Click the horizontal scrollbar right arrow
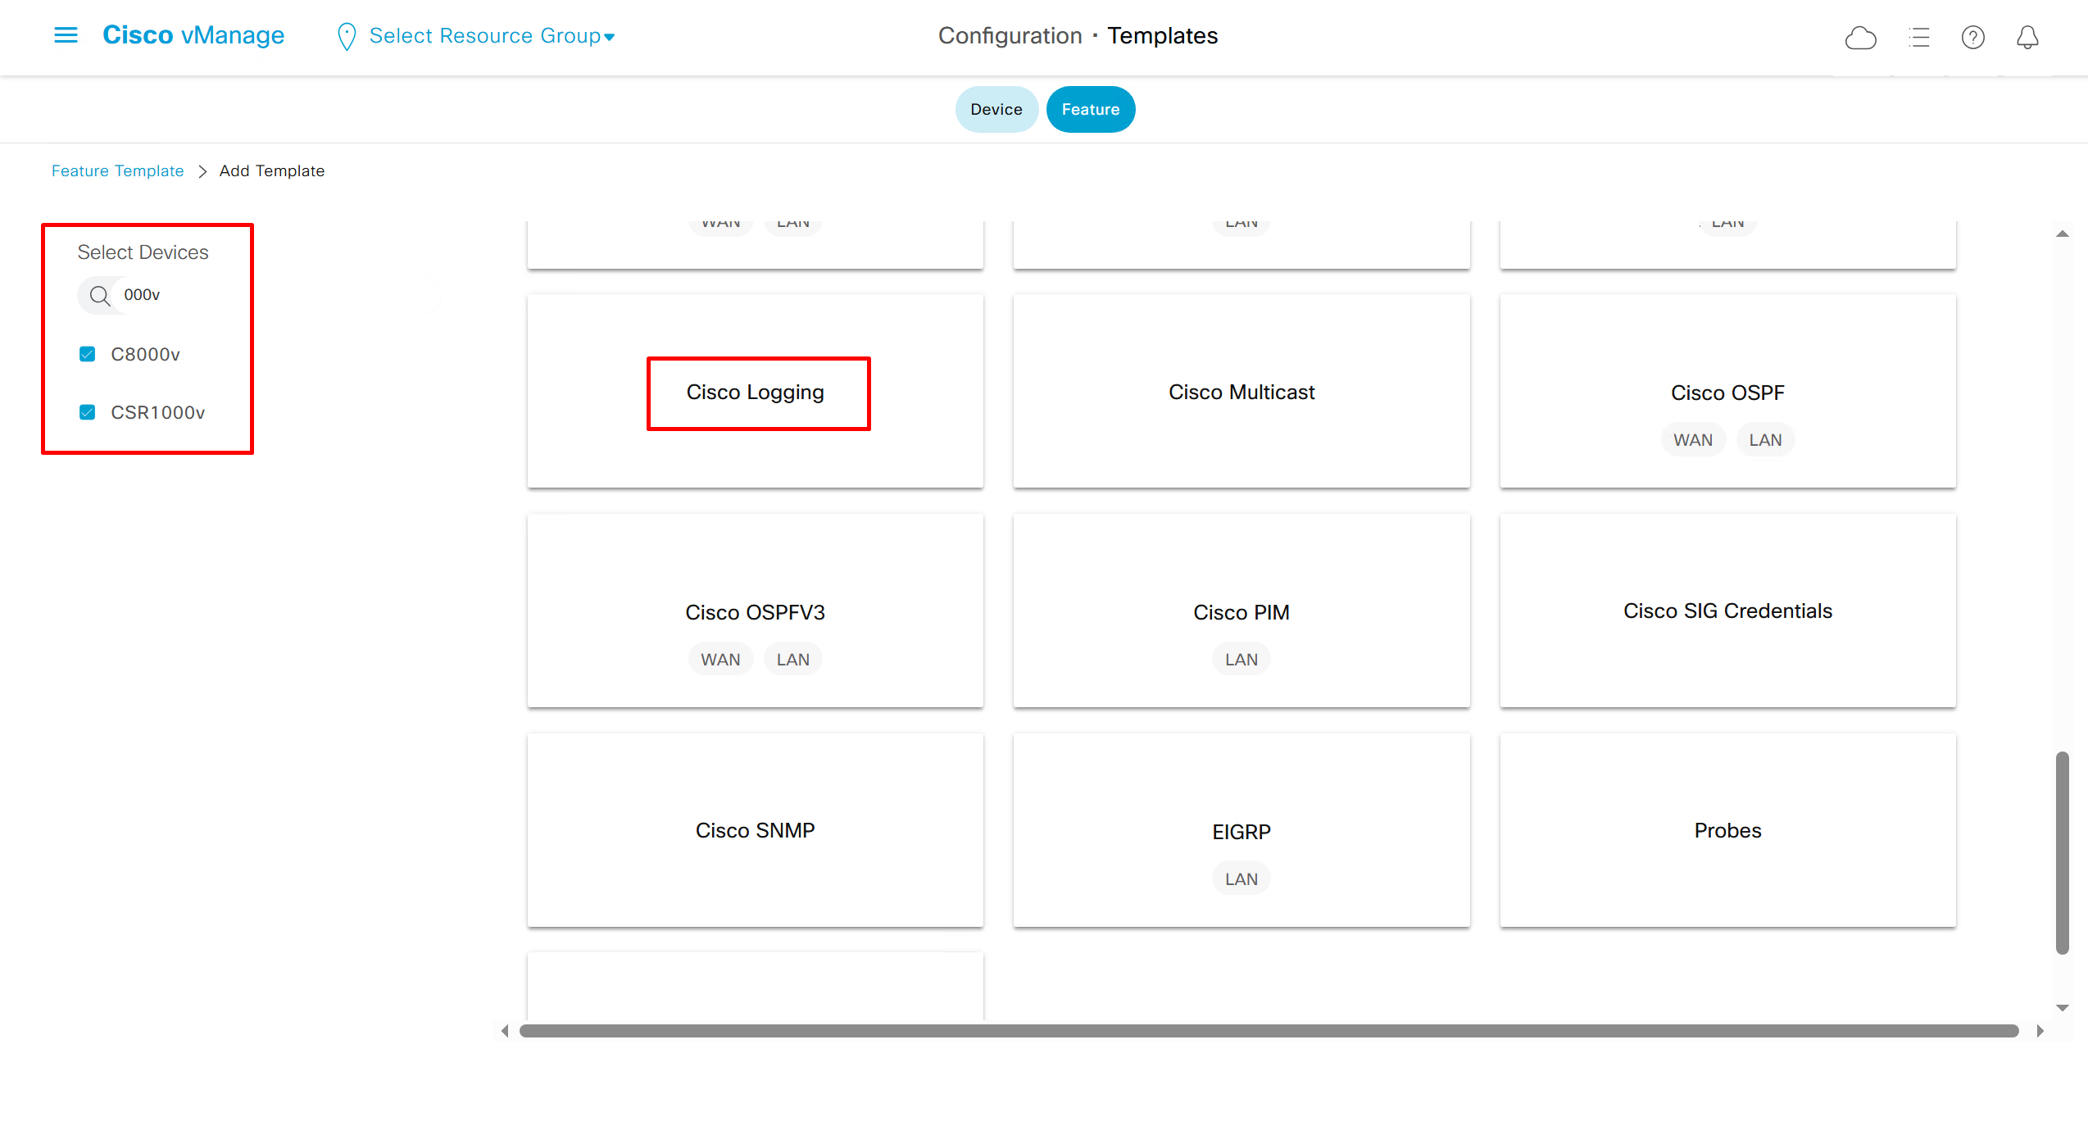 [2040, 1031]
